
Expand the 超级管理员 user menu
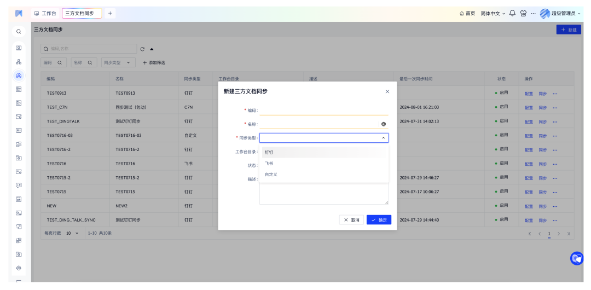coord(560,13)
